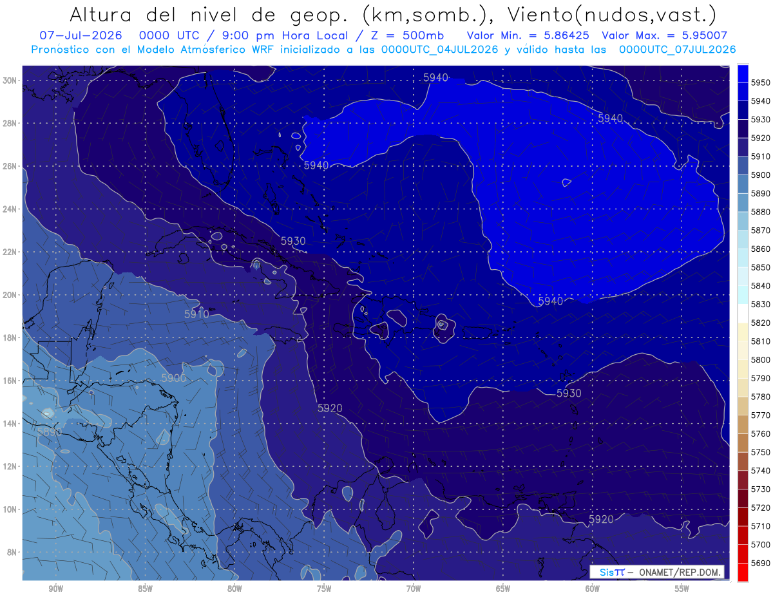Click the 5900 contour label over Honduras

tap(173, 378)
